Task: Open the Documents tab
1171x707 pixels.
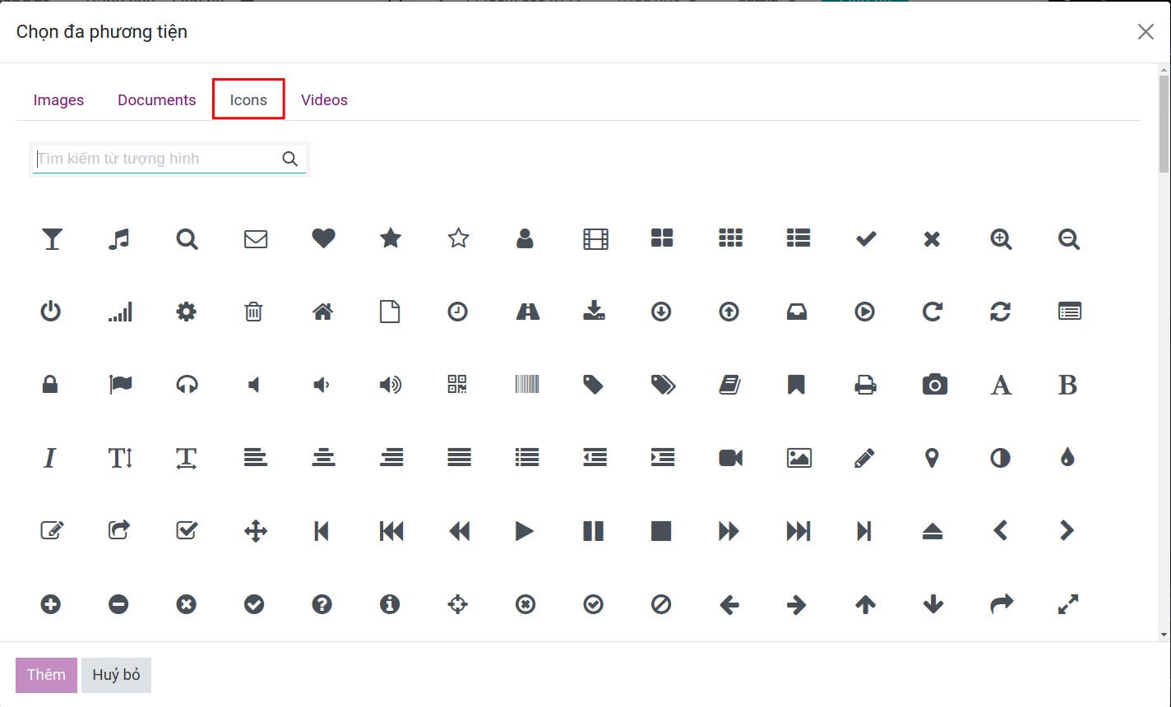Action: 157,99
